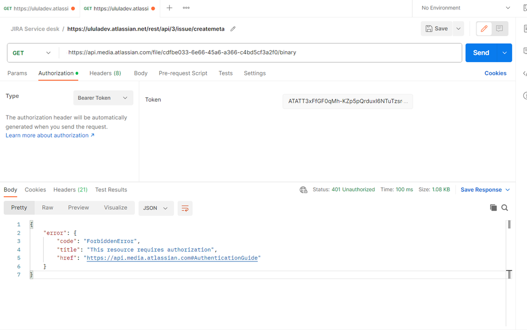The width and height of the screenshot is (527, 330).
Task: Open the Bearer Token type dropdown
Action: point(103,98)
